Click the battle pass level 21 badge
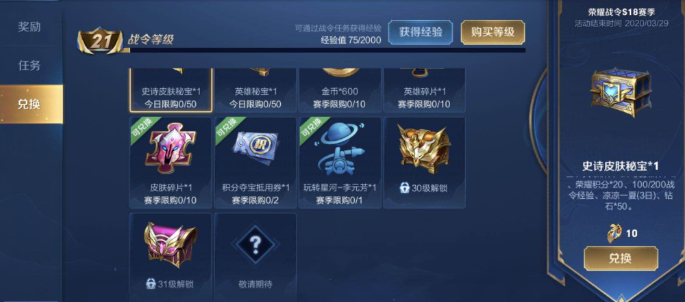Image resolution: width=685 pixels, height=302 pixels. pos(100,42)
